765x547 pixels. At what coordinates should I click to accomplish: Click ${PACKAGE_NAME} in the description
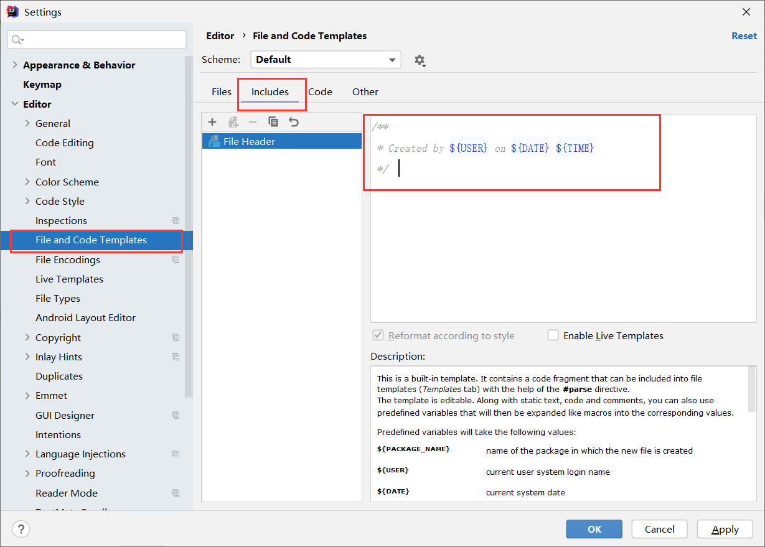(x=413, y=449)
